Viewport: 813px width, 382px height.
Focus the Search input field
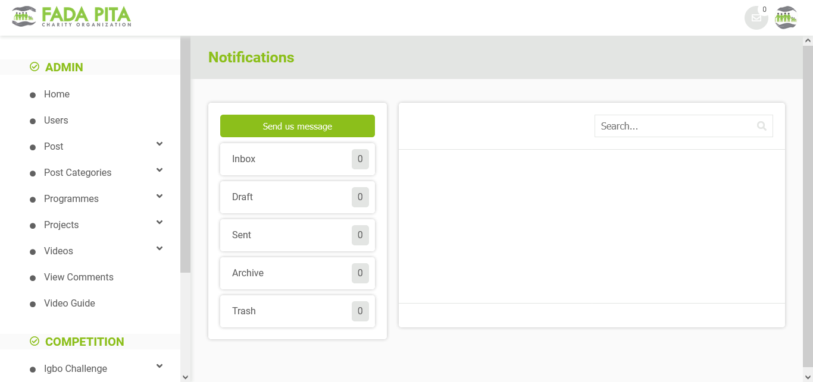click(673, 126)
